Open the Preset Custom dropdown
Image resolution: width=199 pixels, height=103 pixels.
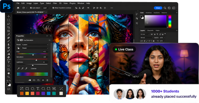click(35, 45)
